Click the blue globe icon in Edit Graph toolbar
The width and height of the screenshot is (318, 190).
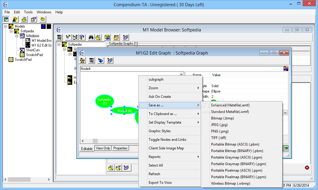click(101, 60)
